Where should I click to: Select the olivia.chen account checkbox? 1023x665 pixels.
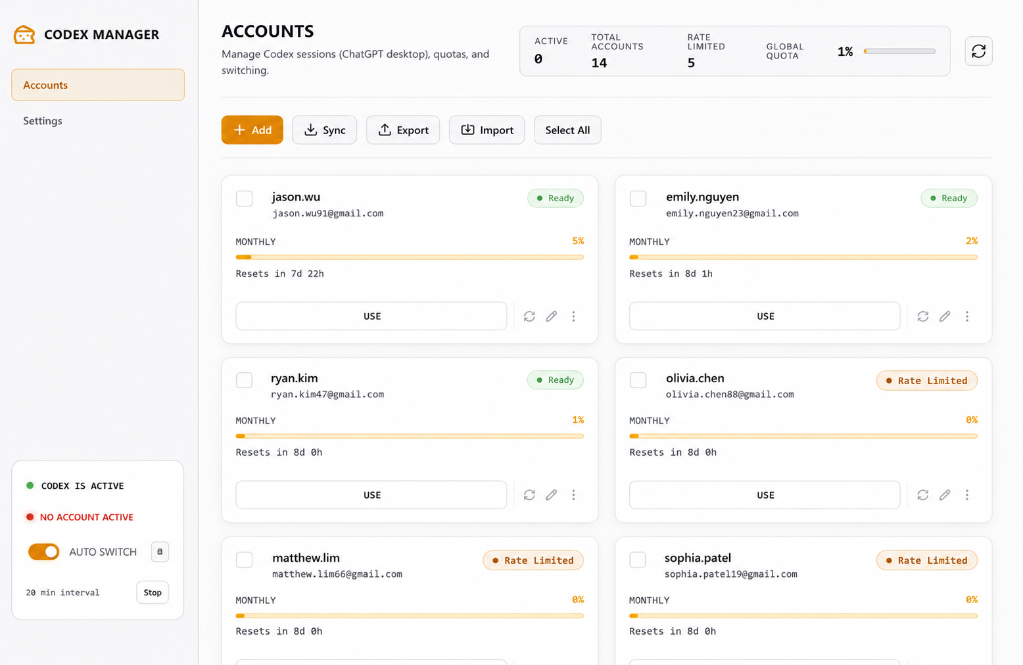[638, 380]
